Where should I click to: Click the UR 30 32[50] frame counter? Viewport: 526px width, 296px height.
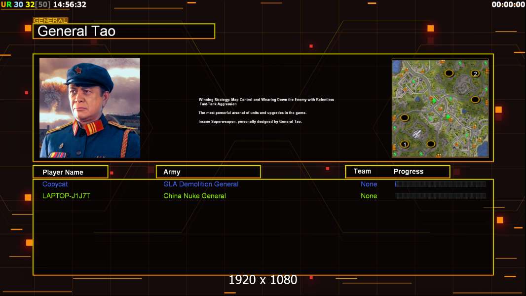pos(26,4)
